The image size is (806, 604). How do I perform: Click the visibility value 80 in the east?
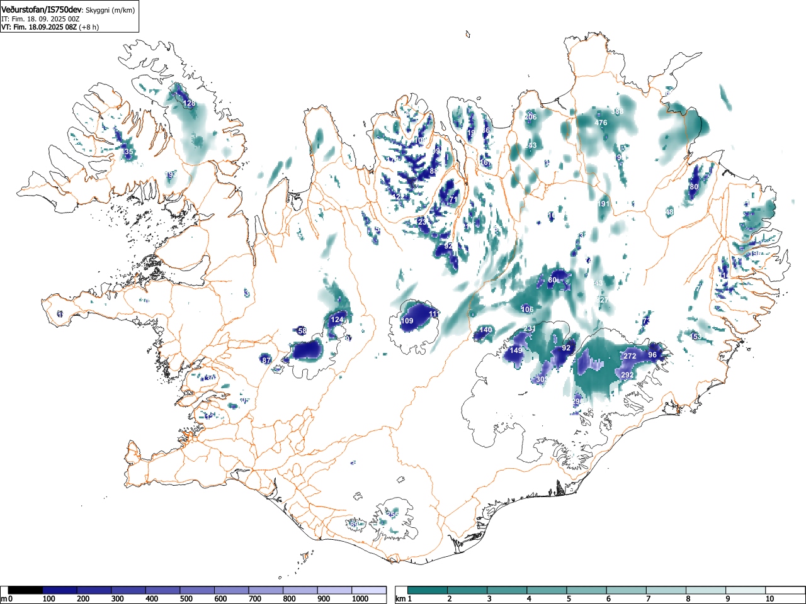pyautogui.click(x=695, y=187)
